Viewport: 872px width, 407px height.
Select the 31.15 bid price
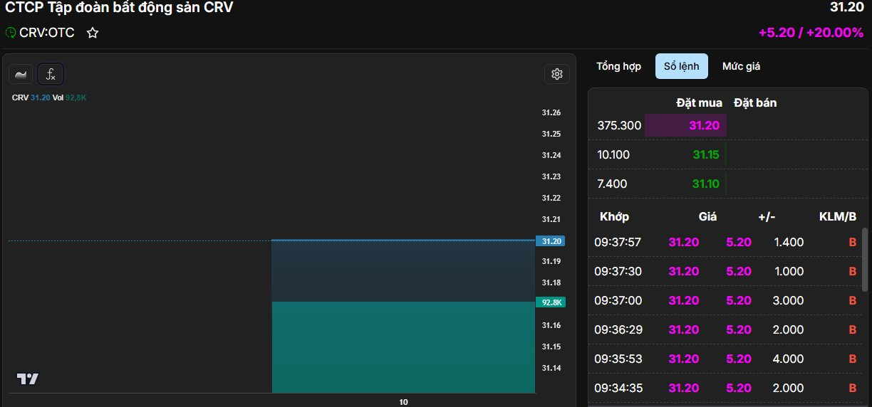tap(705, 154)
